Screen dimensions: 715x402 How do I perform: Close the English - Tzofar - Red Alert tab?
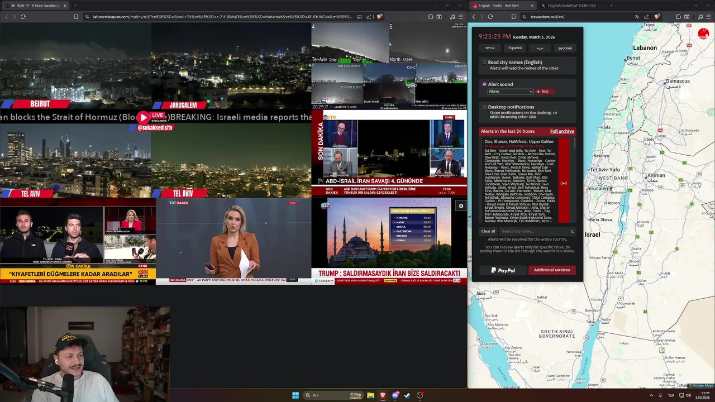pyautogui.click(x=532, y=6)
